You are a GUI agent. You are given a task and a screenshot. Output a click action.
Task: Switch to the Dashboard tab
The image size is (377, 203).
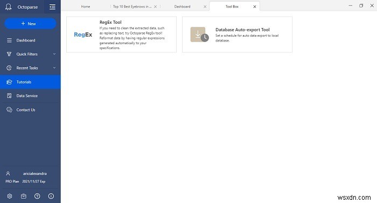[182, 7]
